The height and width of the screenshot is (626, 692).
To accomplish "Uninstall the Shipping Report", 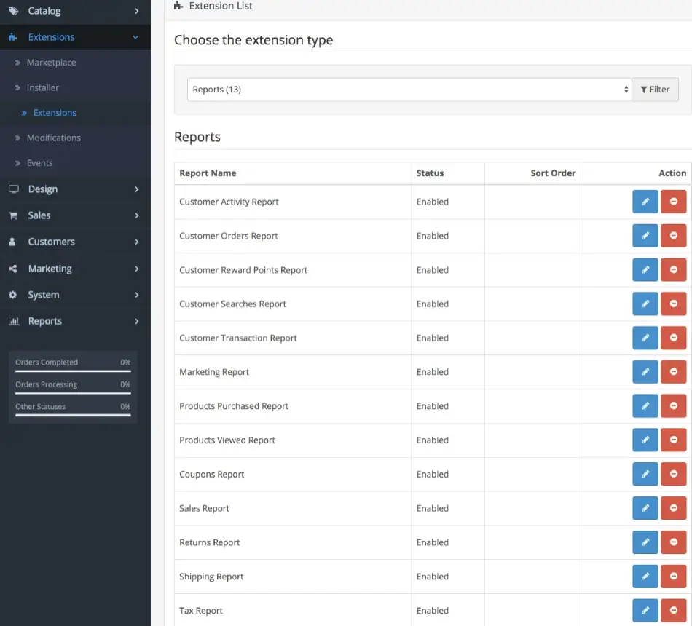I will (673, 576).
